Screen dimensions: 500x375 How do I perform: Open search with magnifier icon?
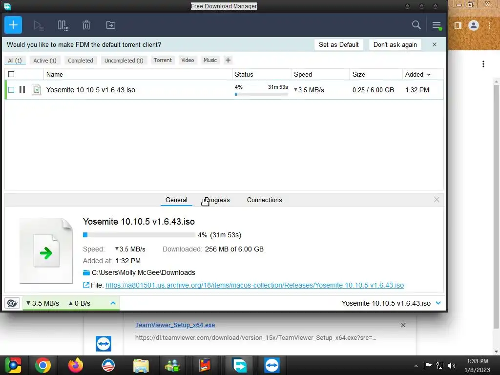tap(416, 25)
